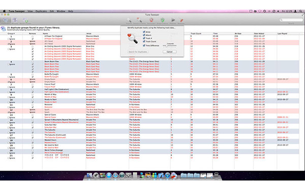Open Search Criteria toolbar icon
The image size is (305, 190).
pyautogui.click(x=139, y=21)
